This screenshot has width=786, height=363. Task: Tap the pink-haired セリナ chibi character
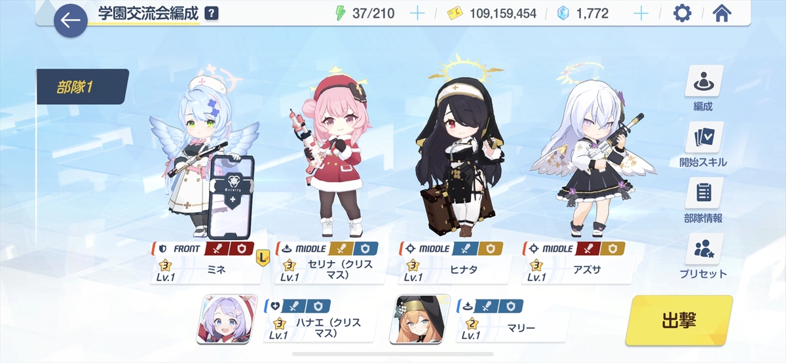click(x=332, y=154)
